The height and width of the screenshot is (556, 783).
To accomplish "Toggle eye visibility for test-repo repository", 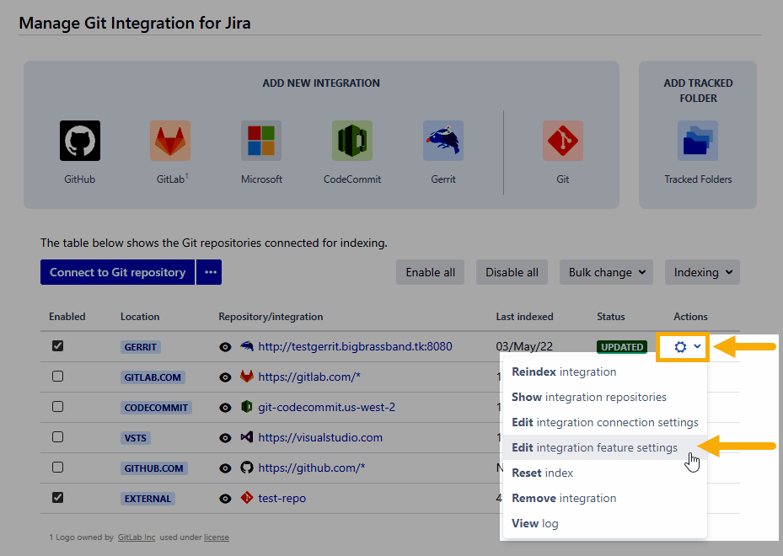I will click(x=225, y=499).
